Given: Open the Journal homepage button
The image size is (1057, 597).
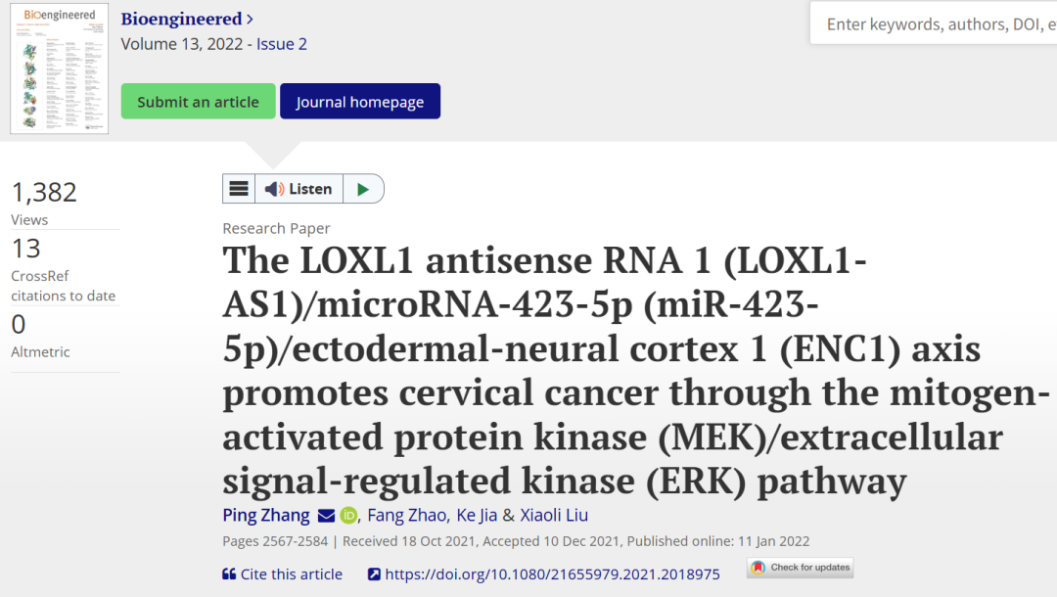Looking at the screenshot, I should [x=360, y=101].
